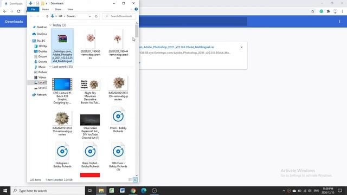Screen dimensions: 347x195
Task: Open the Home ribbon tab
Action: pyautogui.click(x=46, y=9)
